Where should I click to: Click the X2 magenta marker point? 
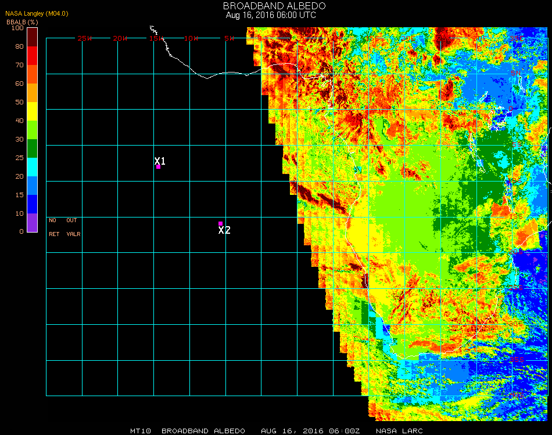click(x=220, y=223)
